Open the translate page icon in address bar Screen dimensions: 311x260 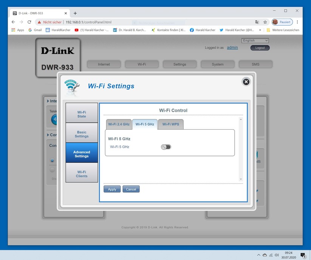click(257, 22)
